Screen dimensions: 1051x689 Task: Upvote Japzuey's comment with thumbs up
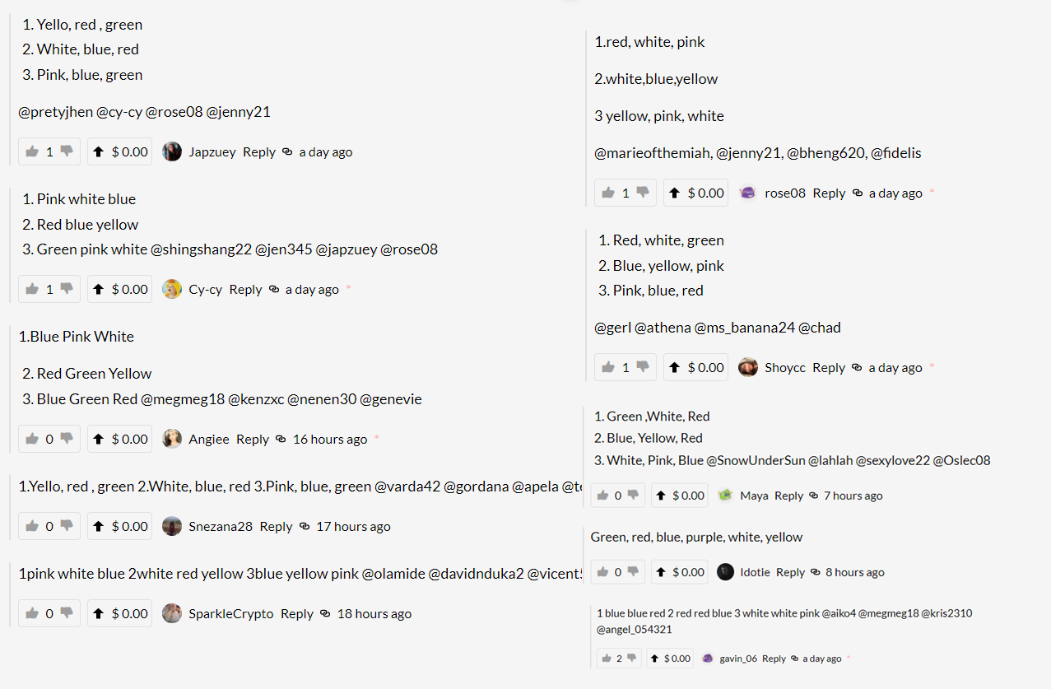tap(32, 151)
